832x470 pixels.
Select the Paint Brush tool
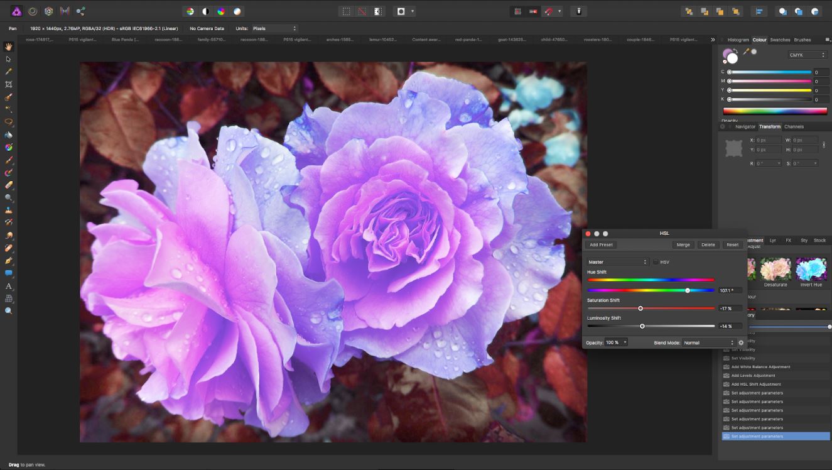tap(9, 160)
